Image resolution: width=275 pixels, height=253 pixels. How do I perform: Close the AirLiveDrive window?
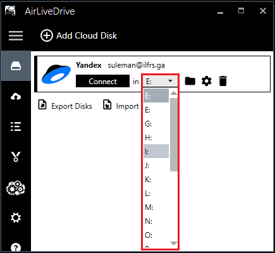tap(263, 11)
